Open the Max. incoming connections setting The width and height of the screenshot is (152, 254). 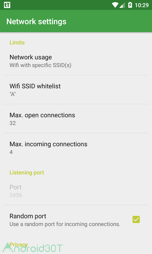(76, 148)
